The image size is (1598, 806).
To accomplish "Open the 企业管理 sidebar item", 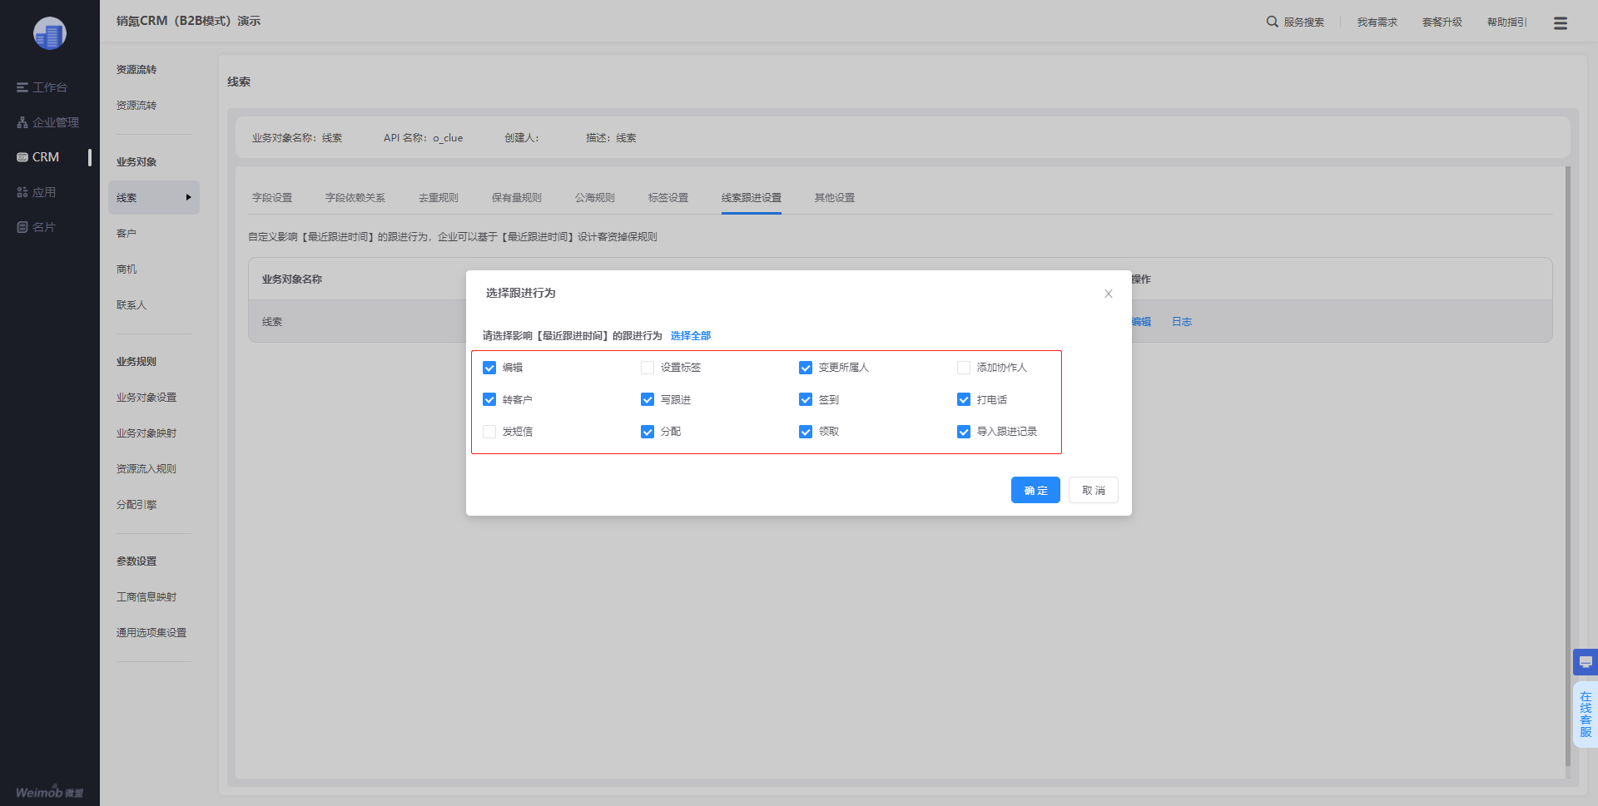I will [x=47, y=122].
